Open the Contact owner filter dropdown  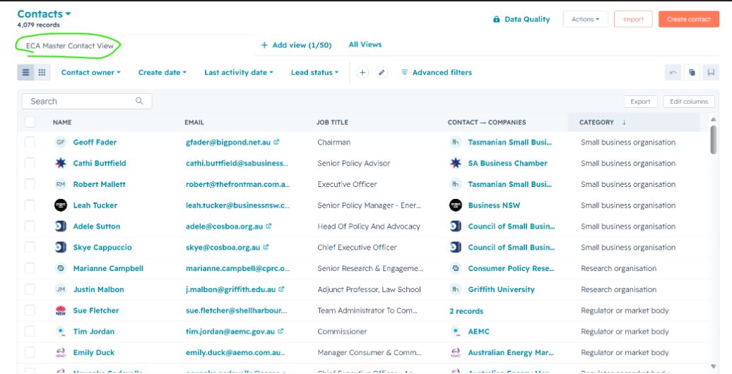click(90, 72)
